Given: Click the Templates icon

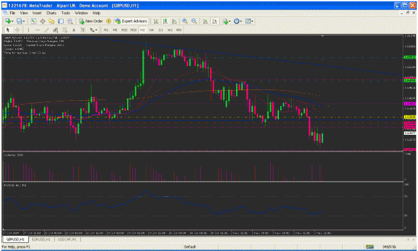Looking at the screenshot, I should point(248,21).
